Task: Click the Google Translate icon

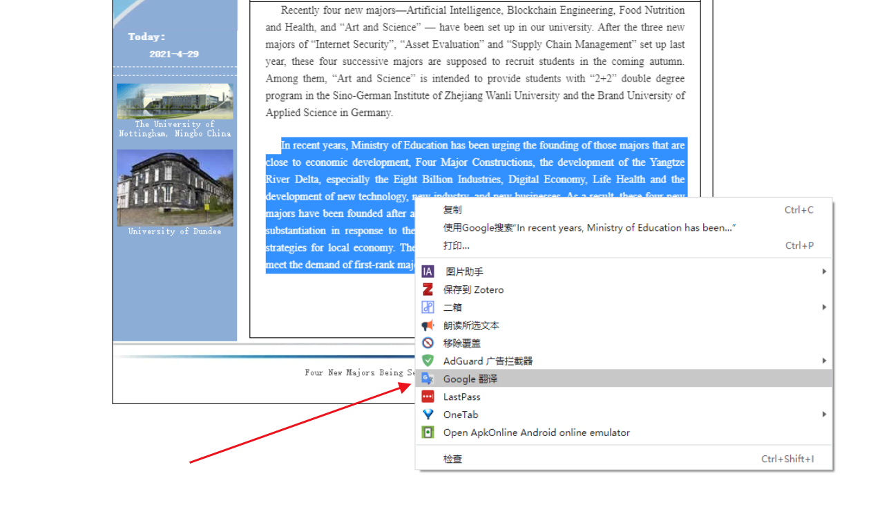Action: point(428,379)
